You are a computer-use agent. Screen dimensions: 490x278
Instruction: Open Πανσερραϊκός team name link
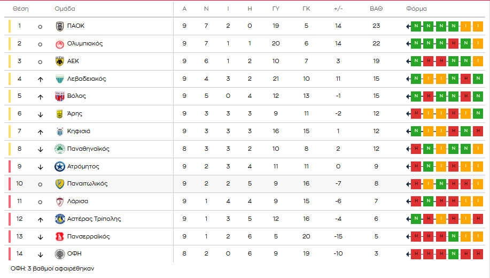[89, 237]
